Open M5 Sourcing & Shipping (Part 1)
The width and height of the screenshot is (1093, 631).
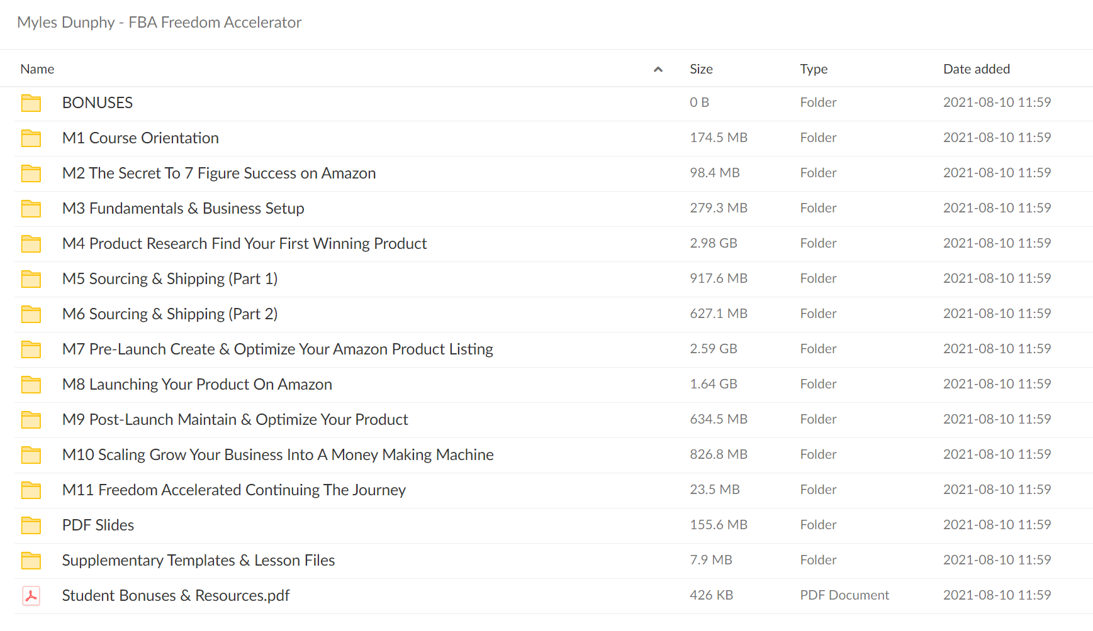[170, 279]
